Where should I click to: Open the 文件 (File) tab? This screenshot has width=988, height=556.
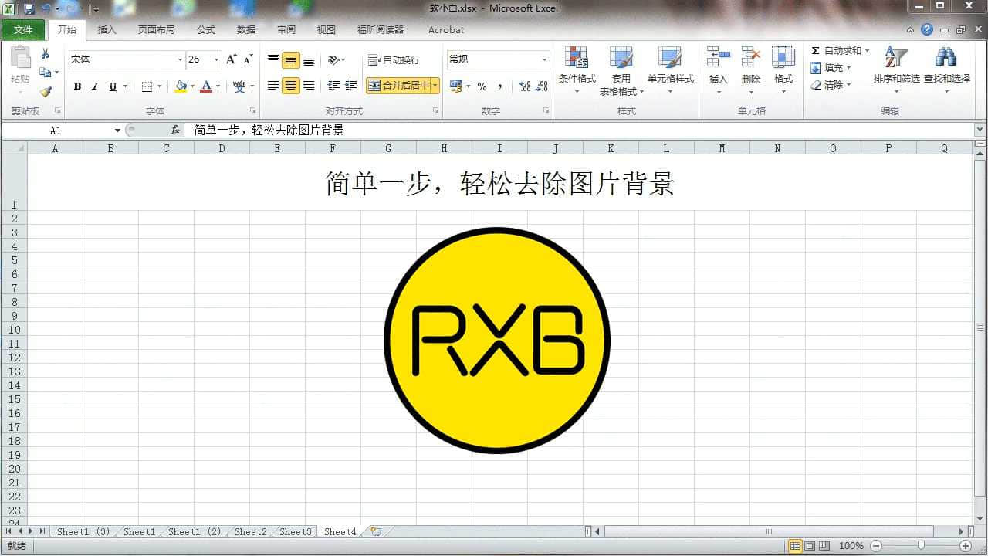pos(23,30)
